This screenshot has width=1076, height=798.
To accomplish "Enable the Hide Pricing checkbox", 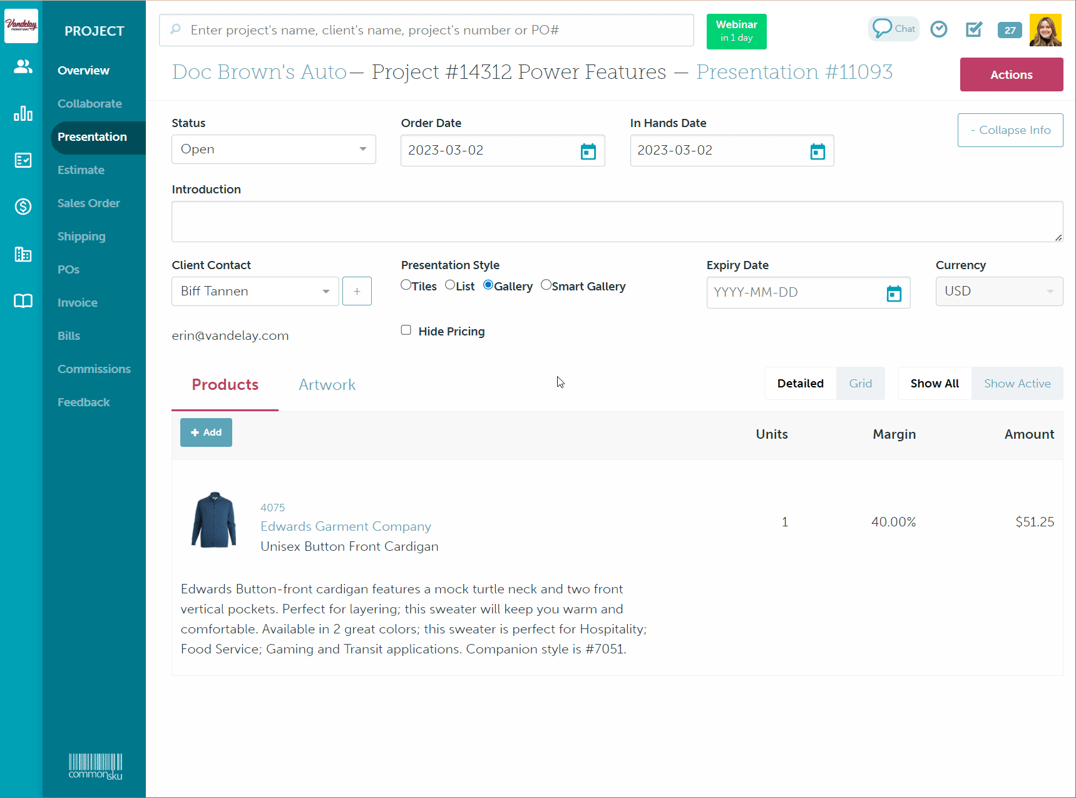I will coord(406,330).
